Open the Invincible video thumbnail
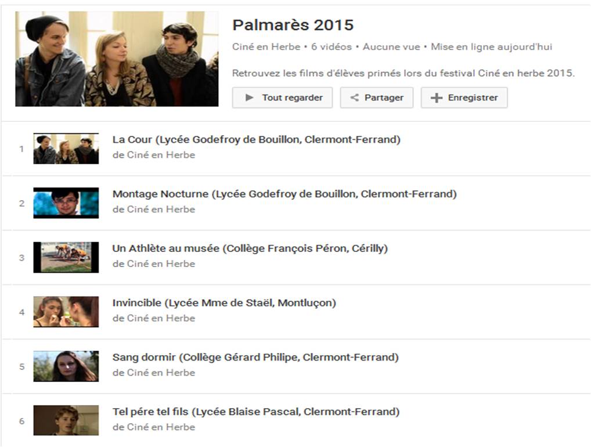Screen dimensions: 591x447 [x=66, y=312]
